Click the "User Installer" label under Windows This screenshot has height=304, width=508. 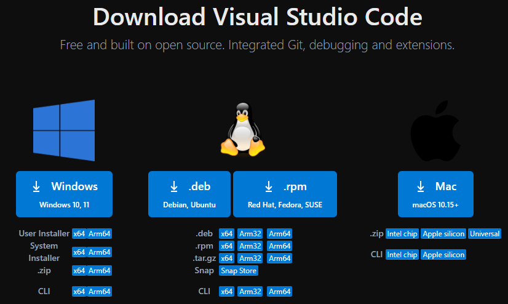point(44,234)
